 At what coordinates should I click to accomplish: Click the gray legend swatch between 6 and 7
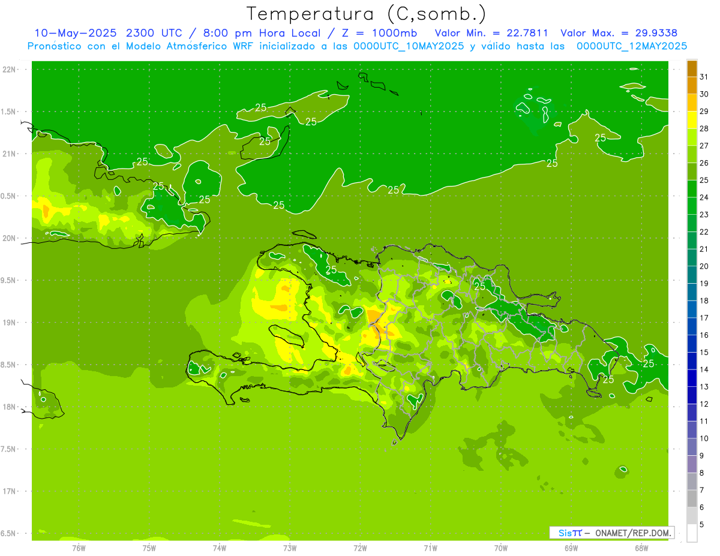tap(692, 498)
